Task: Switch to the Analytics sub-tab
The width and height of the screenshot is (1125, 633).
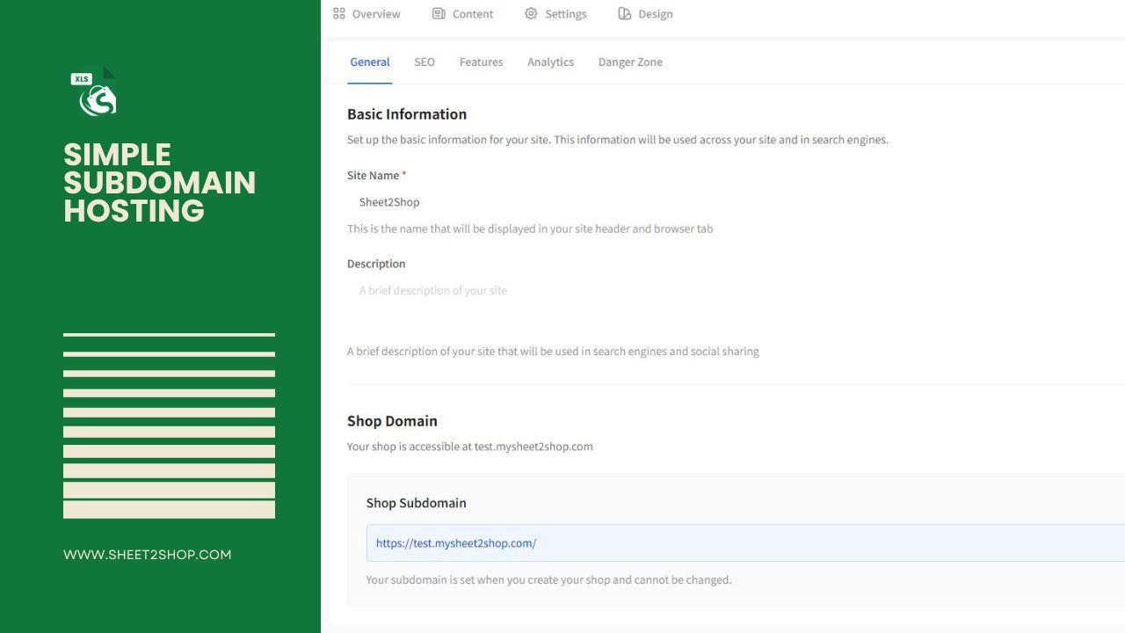Action: (550, 62)
